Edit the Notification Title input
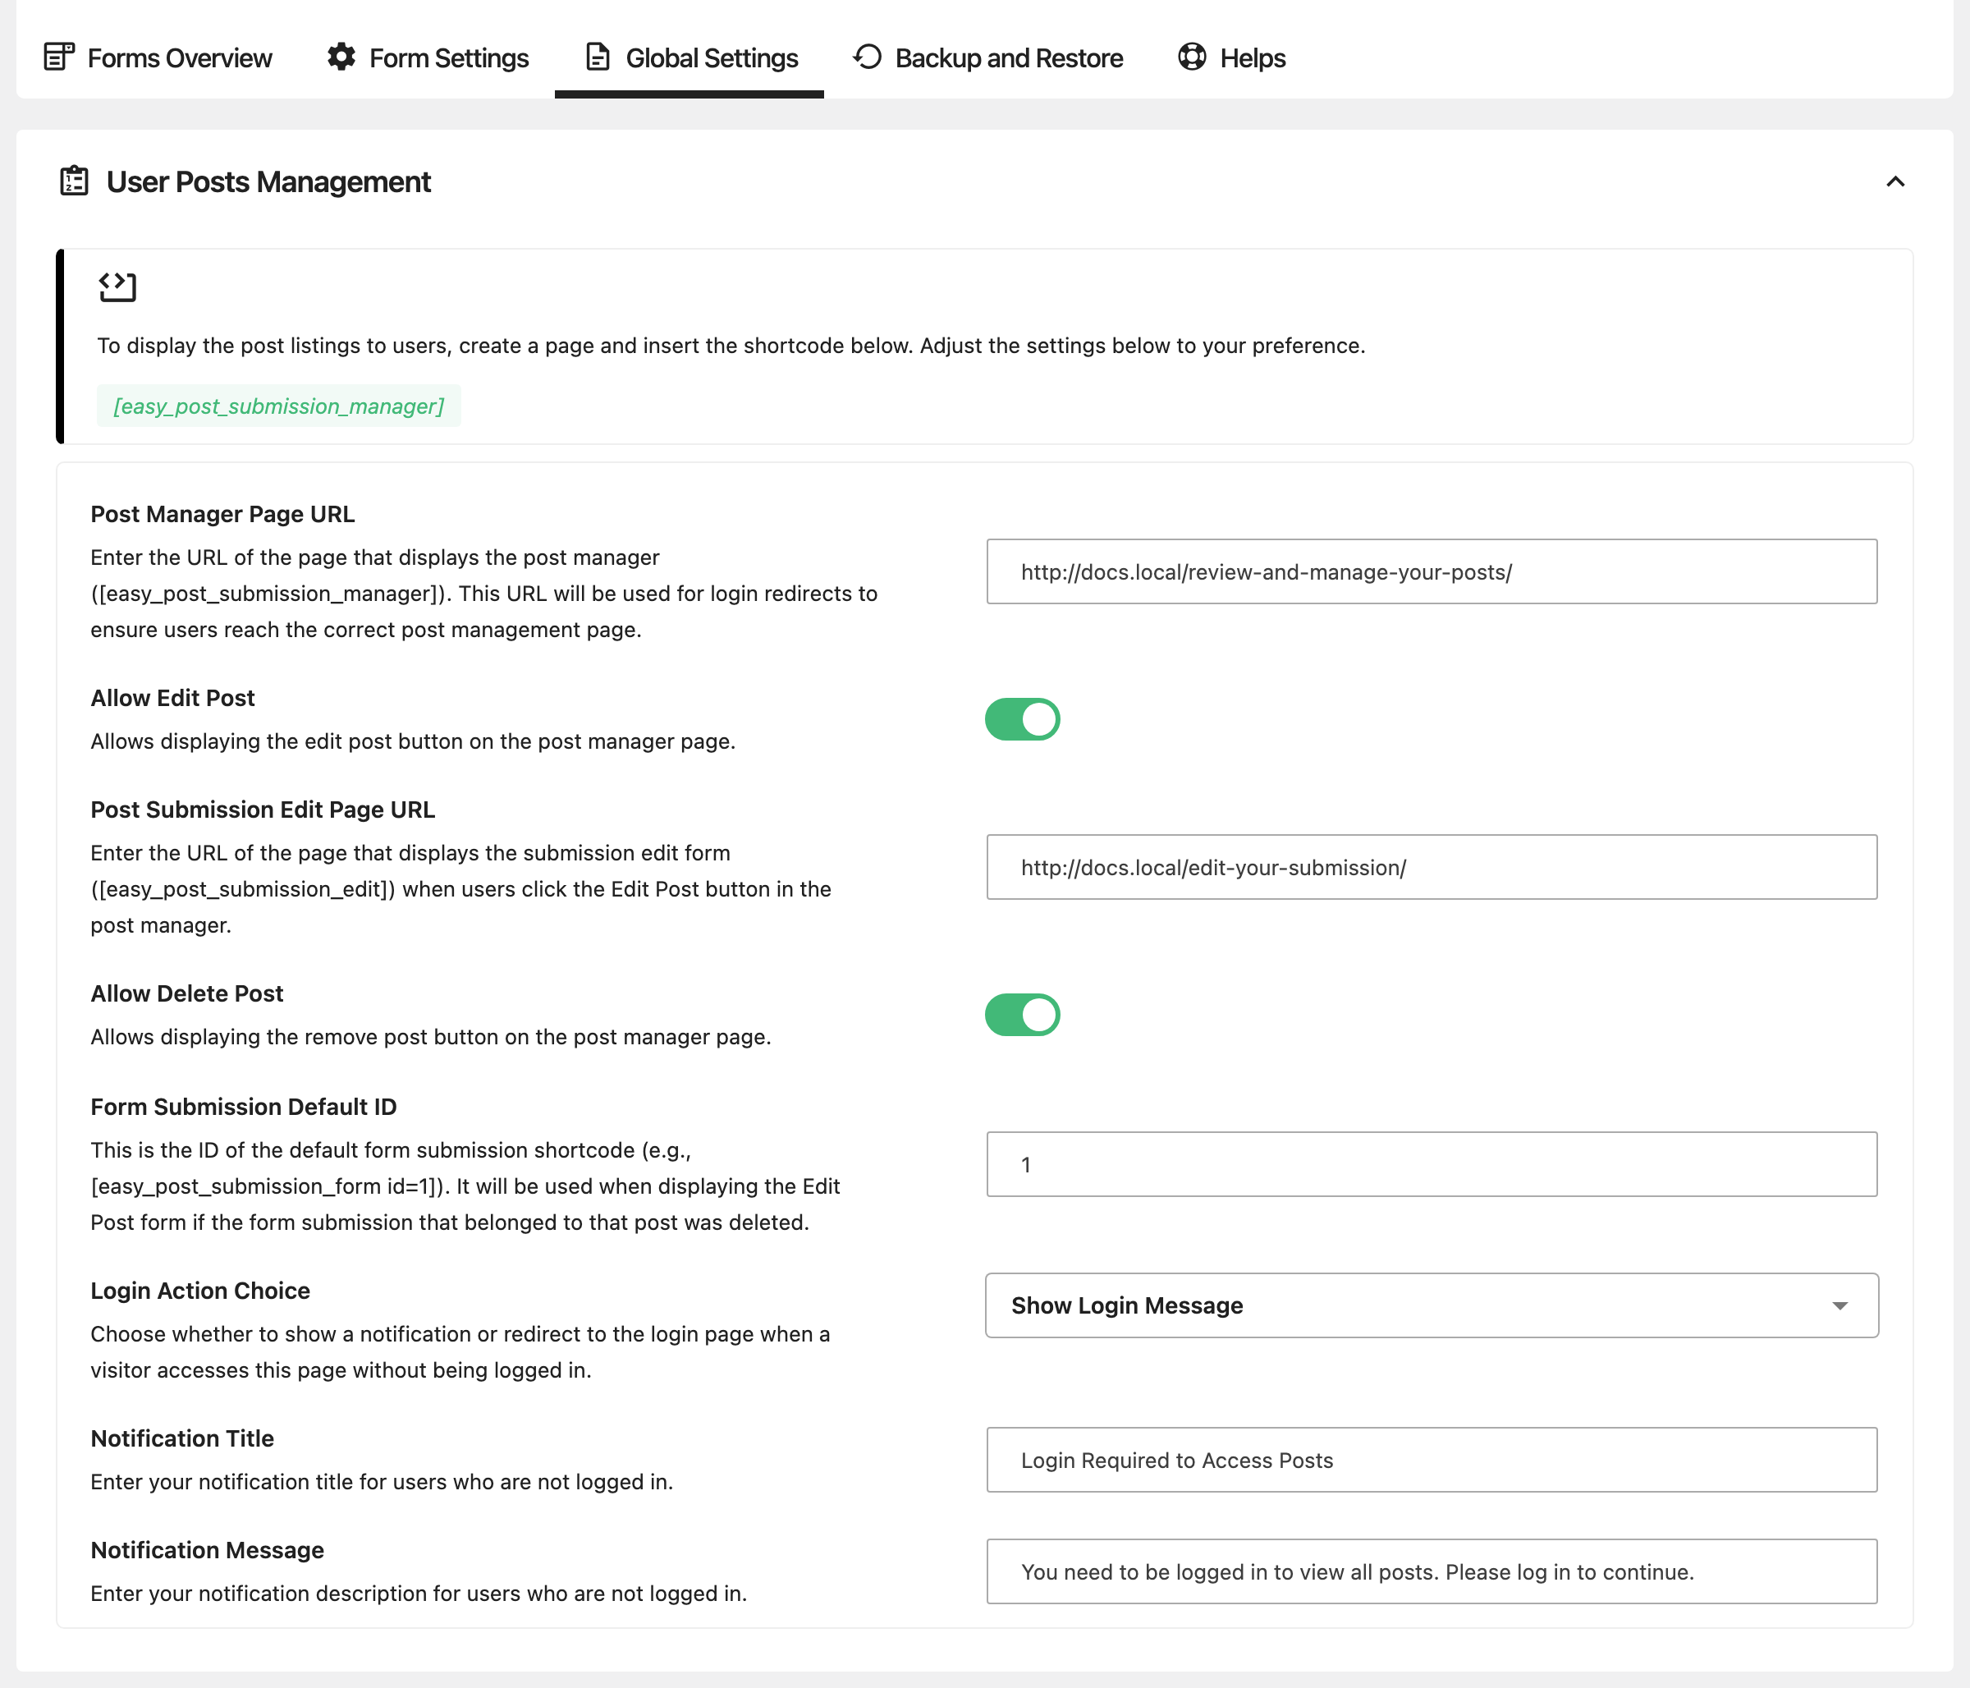 coord(1432,1460)
